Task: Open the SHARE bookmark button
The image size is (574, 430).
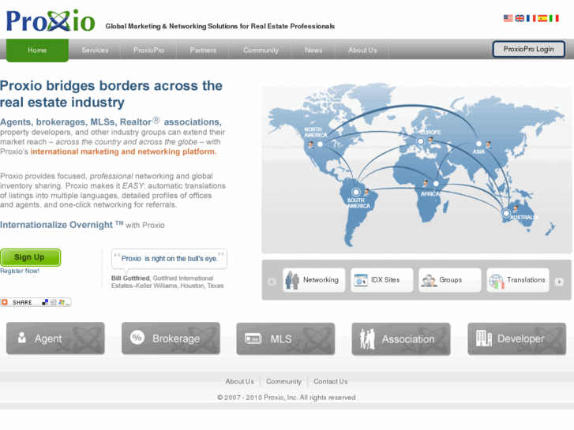Action: tap(36, 302)
